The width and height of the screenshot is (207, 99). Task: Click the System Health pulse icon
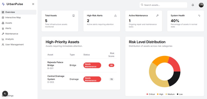coord(199,16)
